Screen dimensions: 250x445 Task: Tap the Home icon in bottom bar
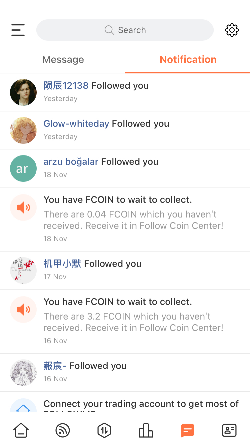point(21,430)
